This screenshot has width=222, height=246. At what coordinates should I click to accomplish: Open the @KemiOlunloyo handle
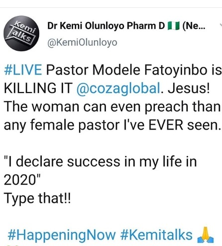click(82, 43)
